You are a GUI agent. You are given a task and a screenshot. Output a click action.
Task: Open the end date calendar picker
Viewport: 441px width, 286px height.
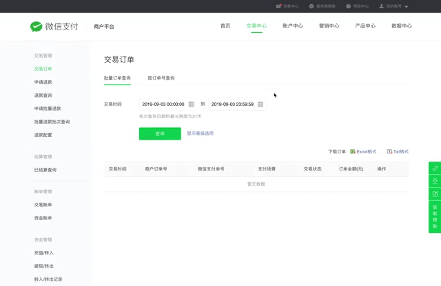tap(260, 104)
